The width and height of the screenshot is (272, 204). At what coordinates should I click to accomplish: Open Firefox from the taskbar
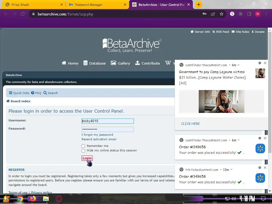[x=33, y=199]
